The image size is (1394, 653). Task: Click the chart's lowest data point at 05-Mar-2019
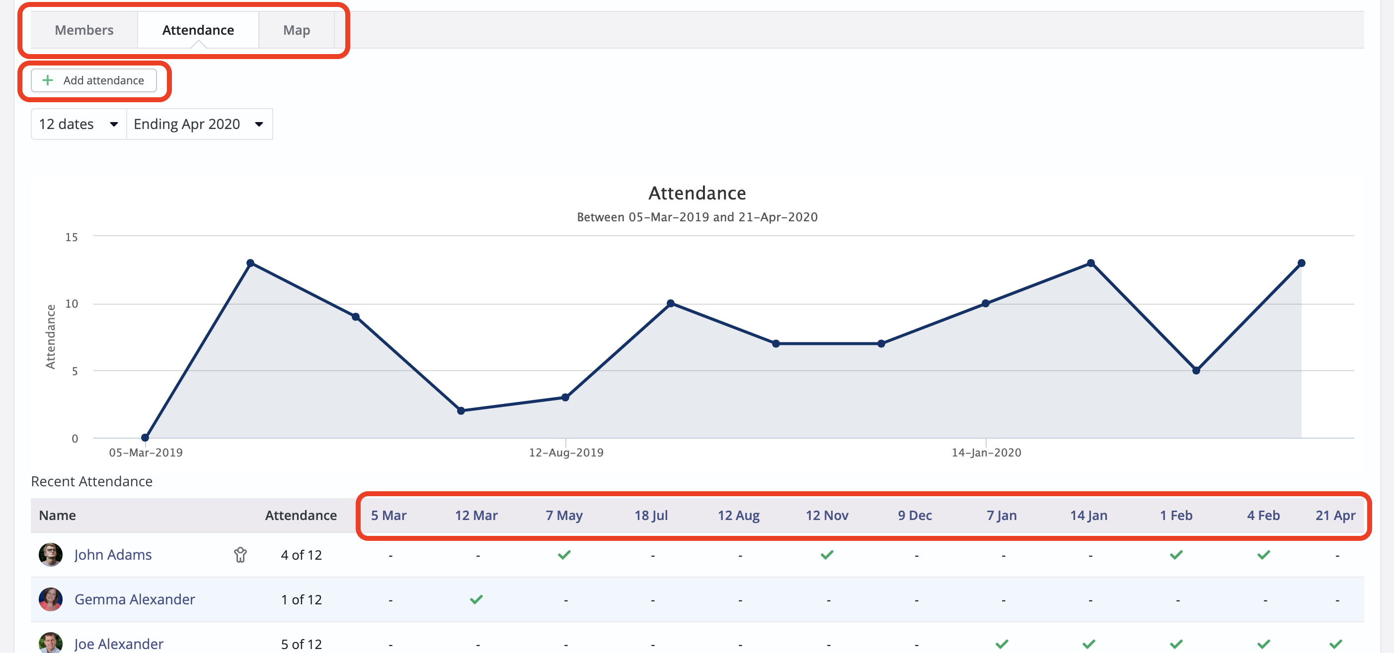145,437
